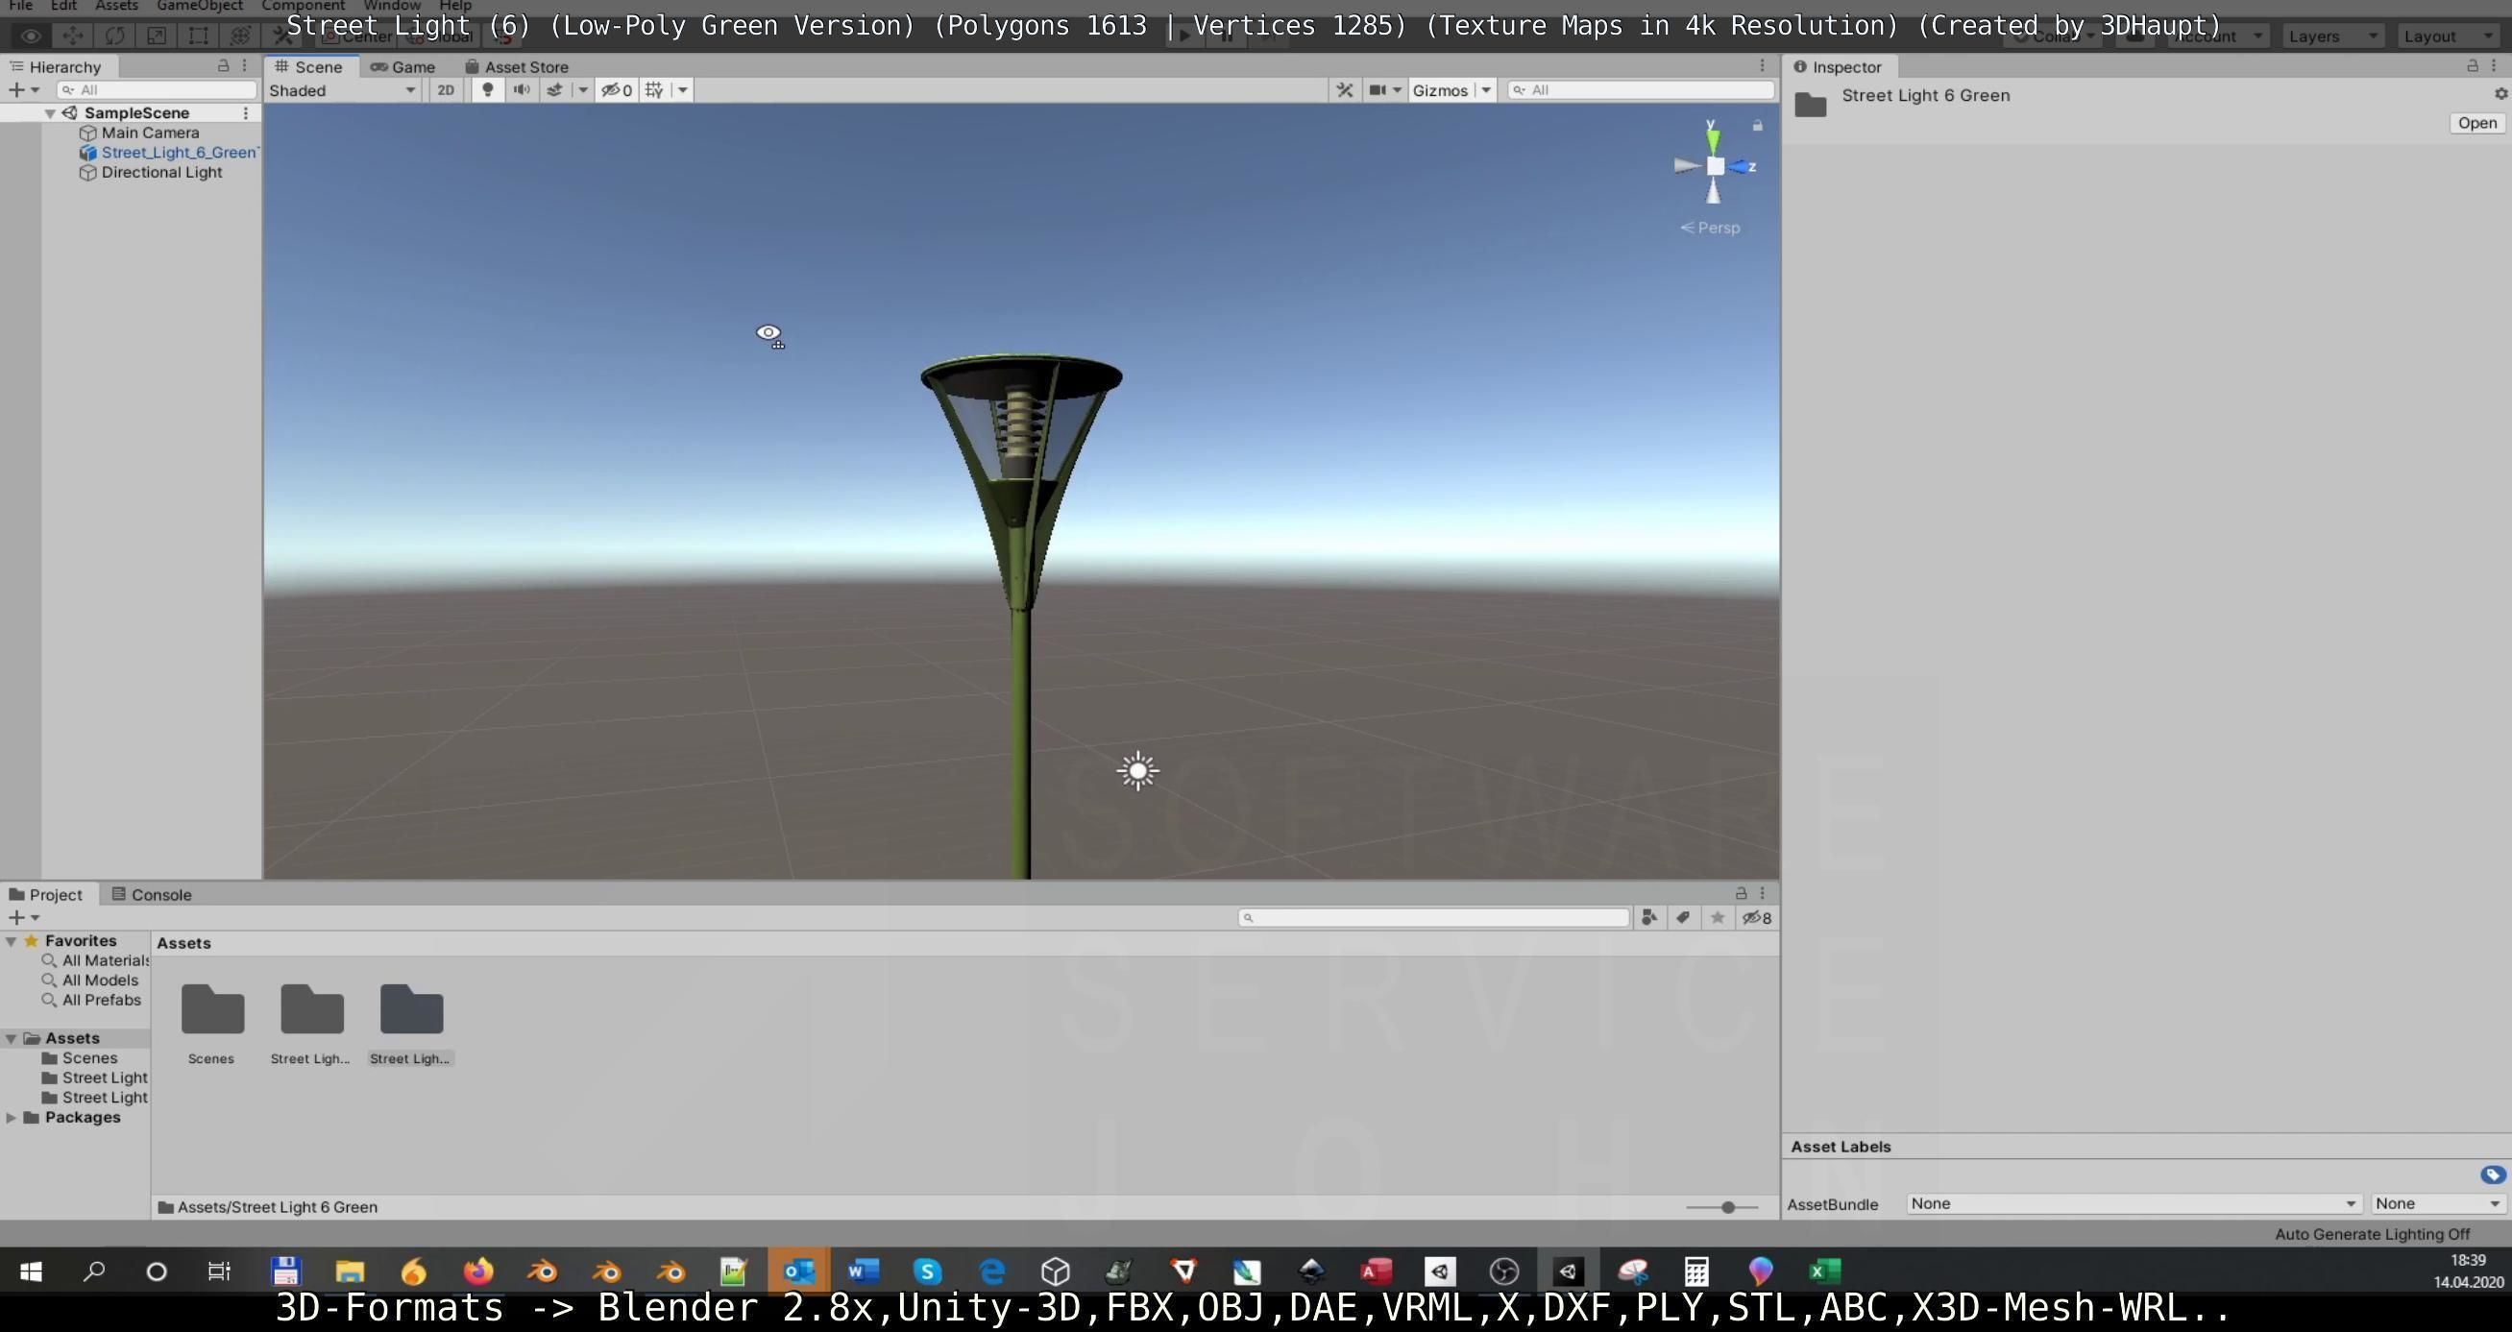Open Project create plus dropdown
Screen dimensions: 2512x1332
(23, 917)
